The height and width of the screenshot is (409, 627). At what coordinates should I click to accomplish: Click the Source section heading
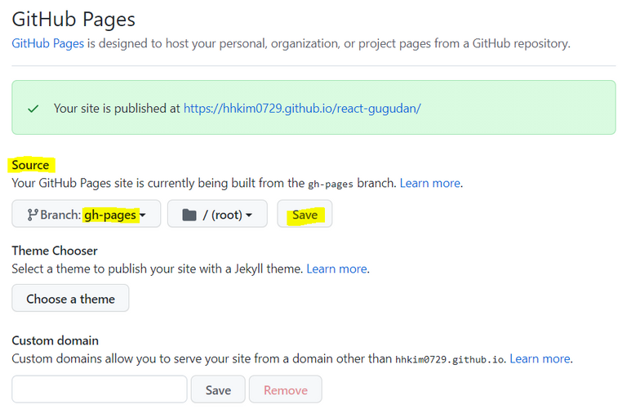point(30,165)
